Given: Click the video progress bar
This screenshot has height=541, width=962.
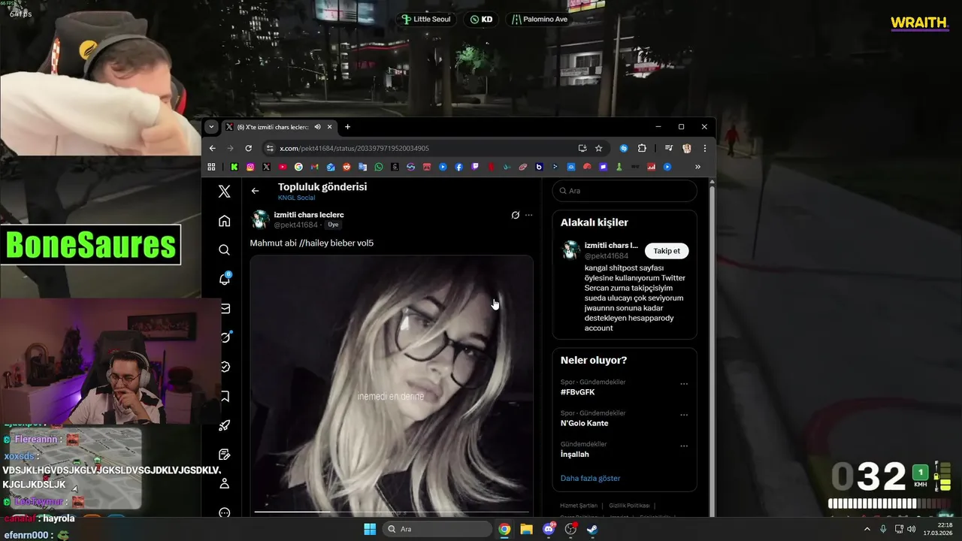Looking at the screenshot, I should 392,511.
